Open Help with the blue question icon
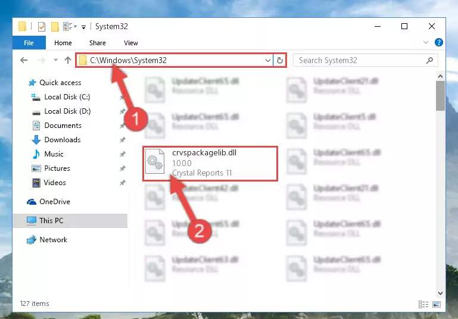 tap(438, 43)
